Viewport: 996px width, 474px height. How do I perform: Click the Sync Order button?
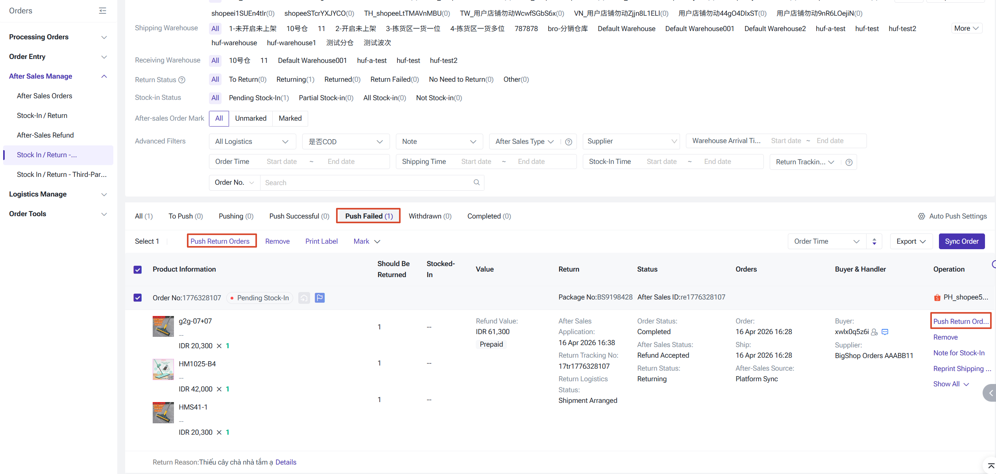pos(961,241)
